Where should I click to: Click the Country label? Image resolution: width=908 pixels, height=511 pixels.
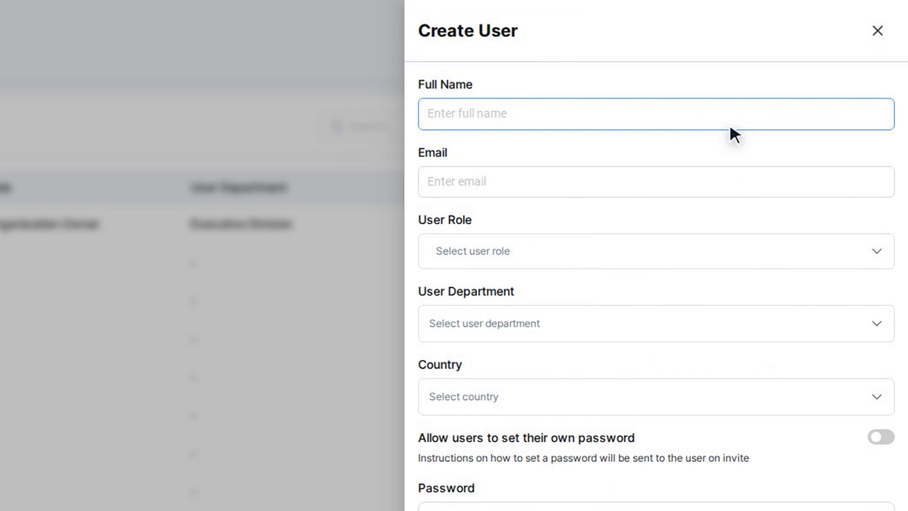click(x=440, y=365)
